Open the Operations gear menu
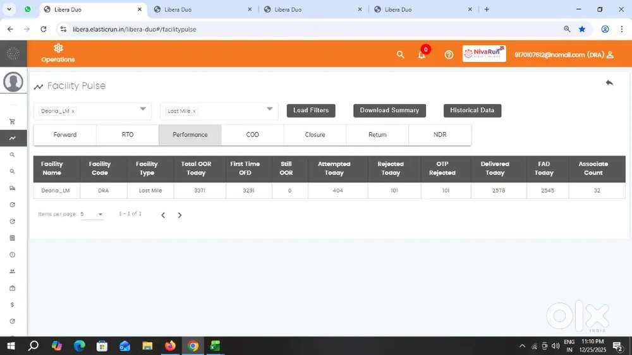This screenshot has height=355, width=632. [x=58, y=53]
